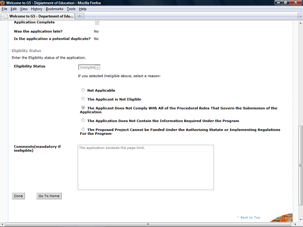Click the scroll up arrow of vertical scrollbar

pyautogui.click(x=300, y=23)
